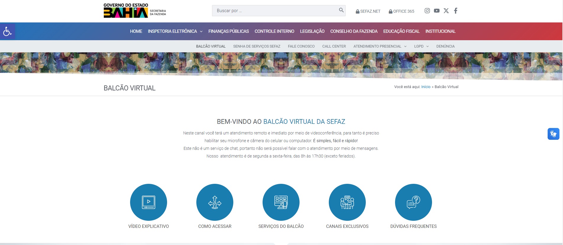Viewport: 563px width, 245px height.
Task: Open the SEFAZ.NET login link
Action: (368, 11)
